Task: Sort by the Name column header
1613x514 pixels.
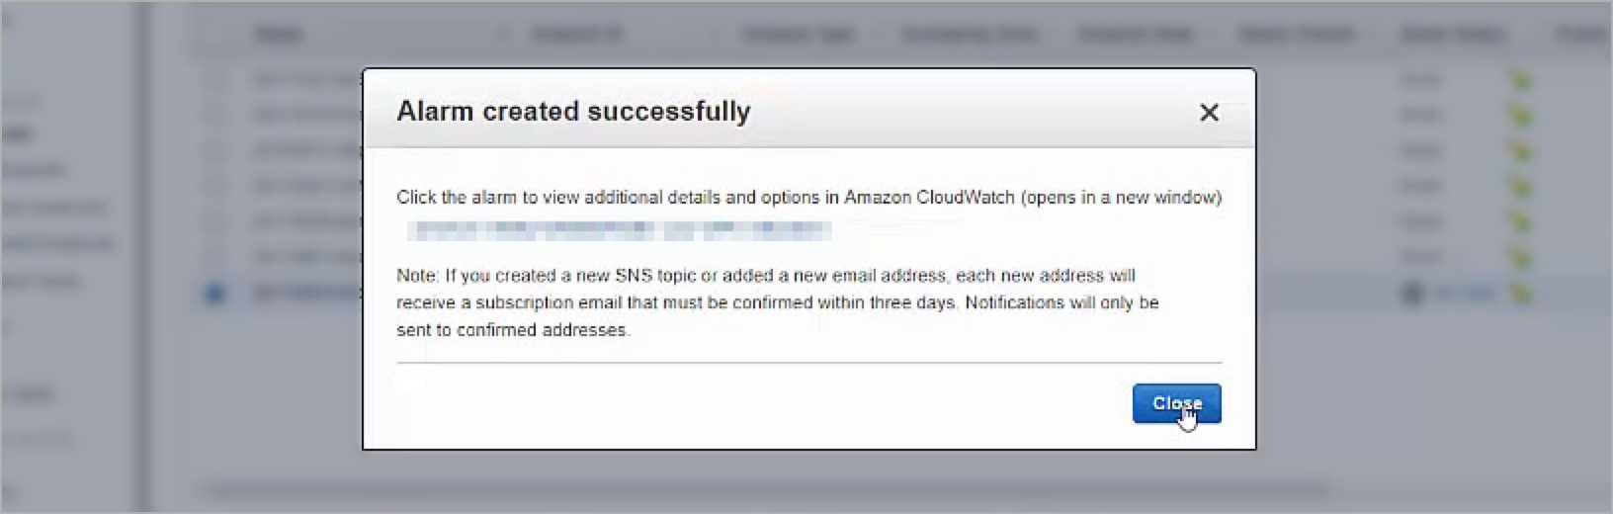Action: (x=278, y=35)
